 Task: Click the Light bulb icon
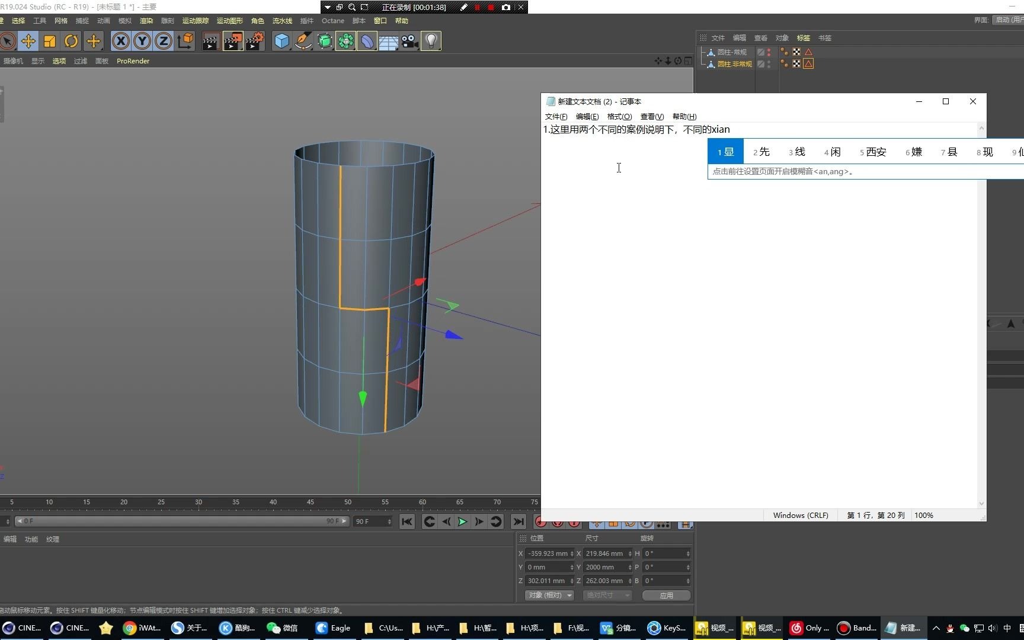[431, 41]
